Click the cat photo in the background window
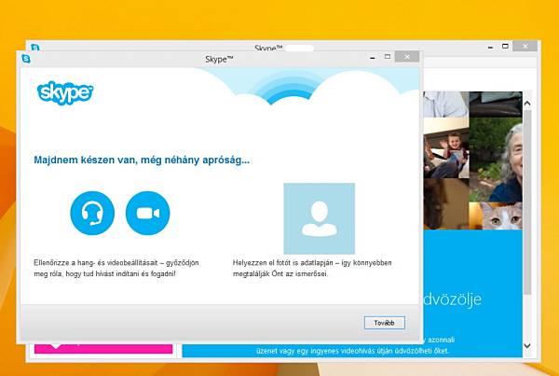This screenshot has width=559, height=376. [x=496, y=216]
